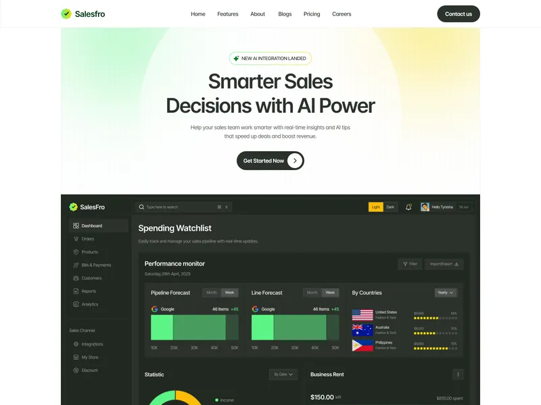
Task: Open the Features nav link
Action: click(x=228, y=14)
